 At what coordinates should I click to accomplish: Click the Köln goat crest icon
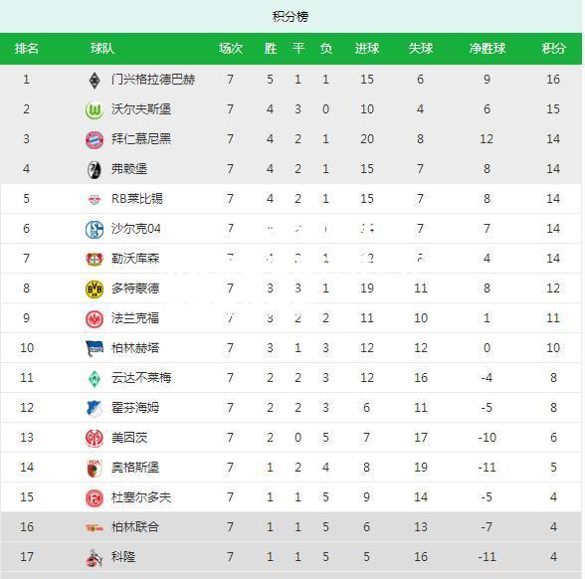pos(94,558)
